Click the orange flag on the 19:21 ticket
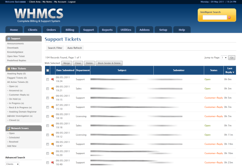This screenshot has width=242, height=166. (52, 89)
